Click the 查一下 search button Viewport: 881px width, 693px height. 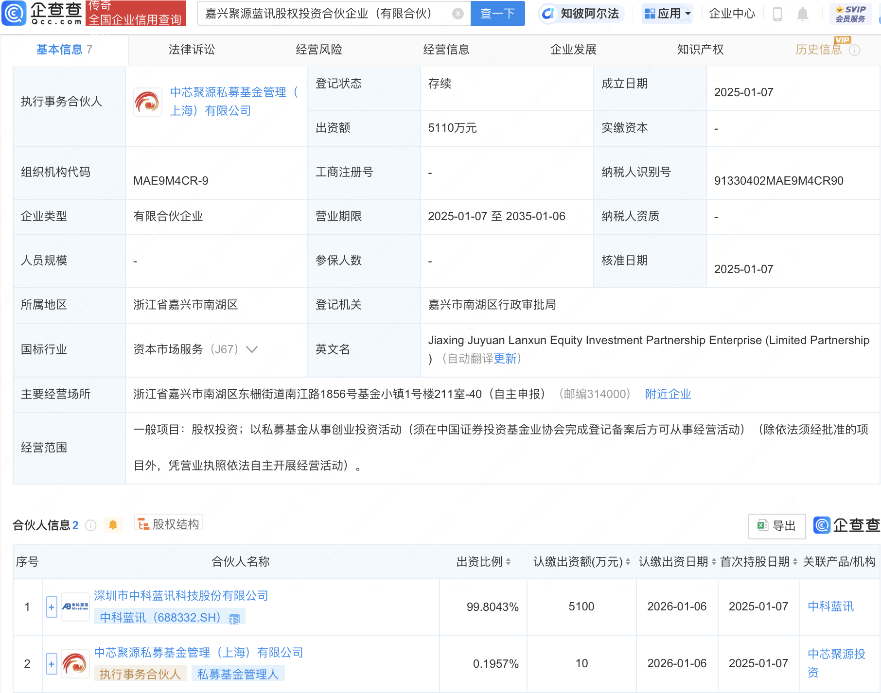(497, 13)
